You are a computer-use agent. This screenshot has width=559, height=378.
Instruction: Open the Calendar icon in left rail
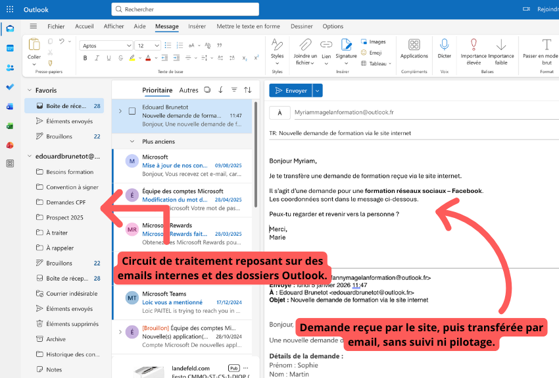point(10,48)
